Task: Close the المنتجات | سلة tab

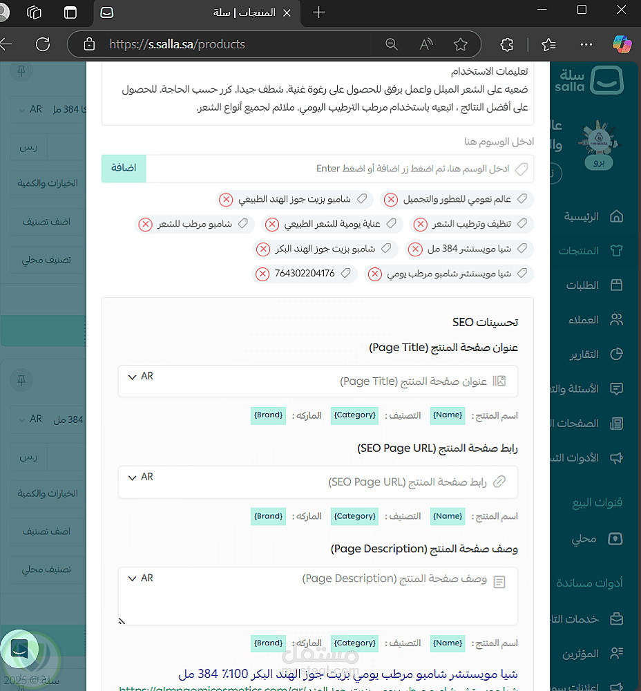Action: click(287, 12)
